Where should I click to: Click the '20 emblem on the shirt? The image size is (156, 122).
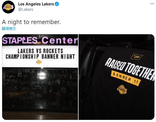pos(137,57)
